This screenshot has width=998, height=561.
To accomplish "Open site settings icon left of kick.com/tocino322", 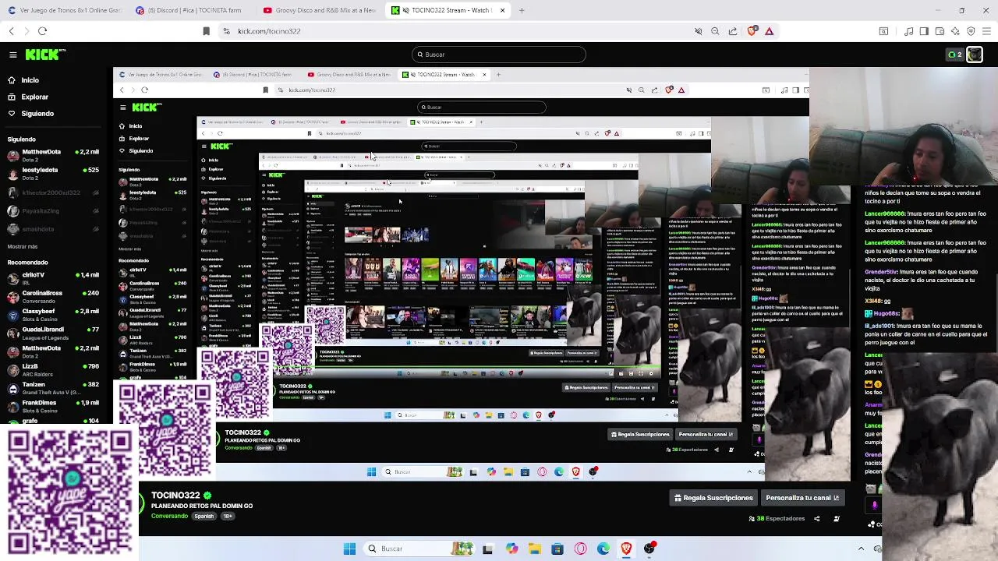I will 226,31.
